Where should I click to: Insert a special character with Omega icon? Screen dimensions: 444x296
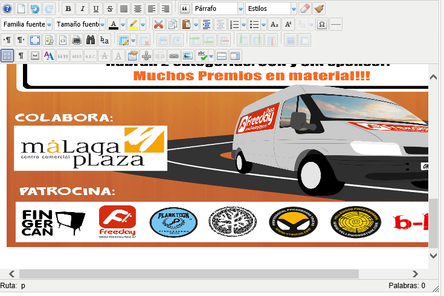(x=321, y=24)
